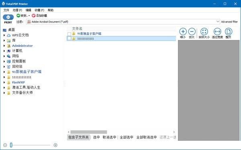Click the FlashFXP folder icon in tree
The image size is (241, 150).
(9, 83)
